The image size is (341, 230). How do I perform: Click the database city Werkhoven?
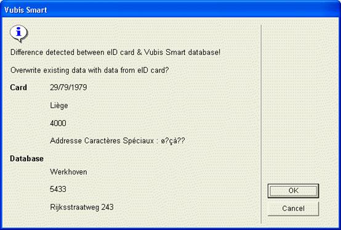click(68, 172)
